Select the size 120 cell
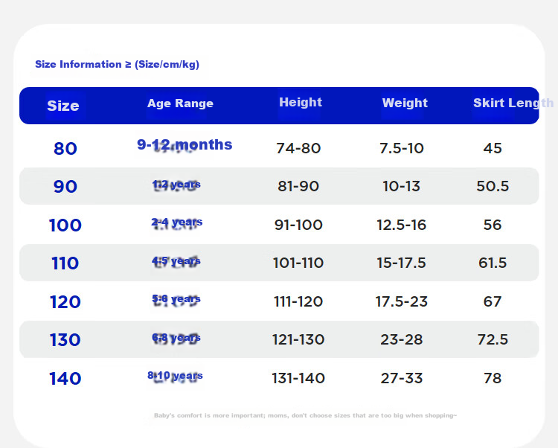 tap(65, 301)
